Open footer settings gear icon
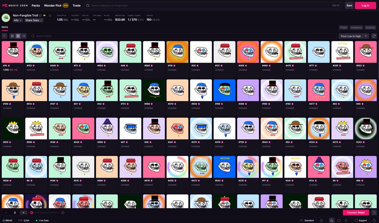 point(322,220)
